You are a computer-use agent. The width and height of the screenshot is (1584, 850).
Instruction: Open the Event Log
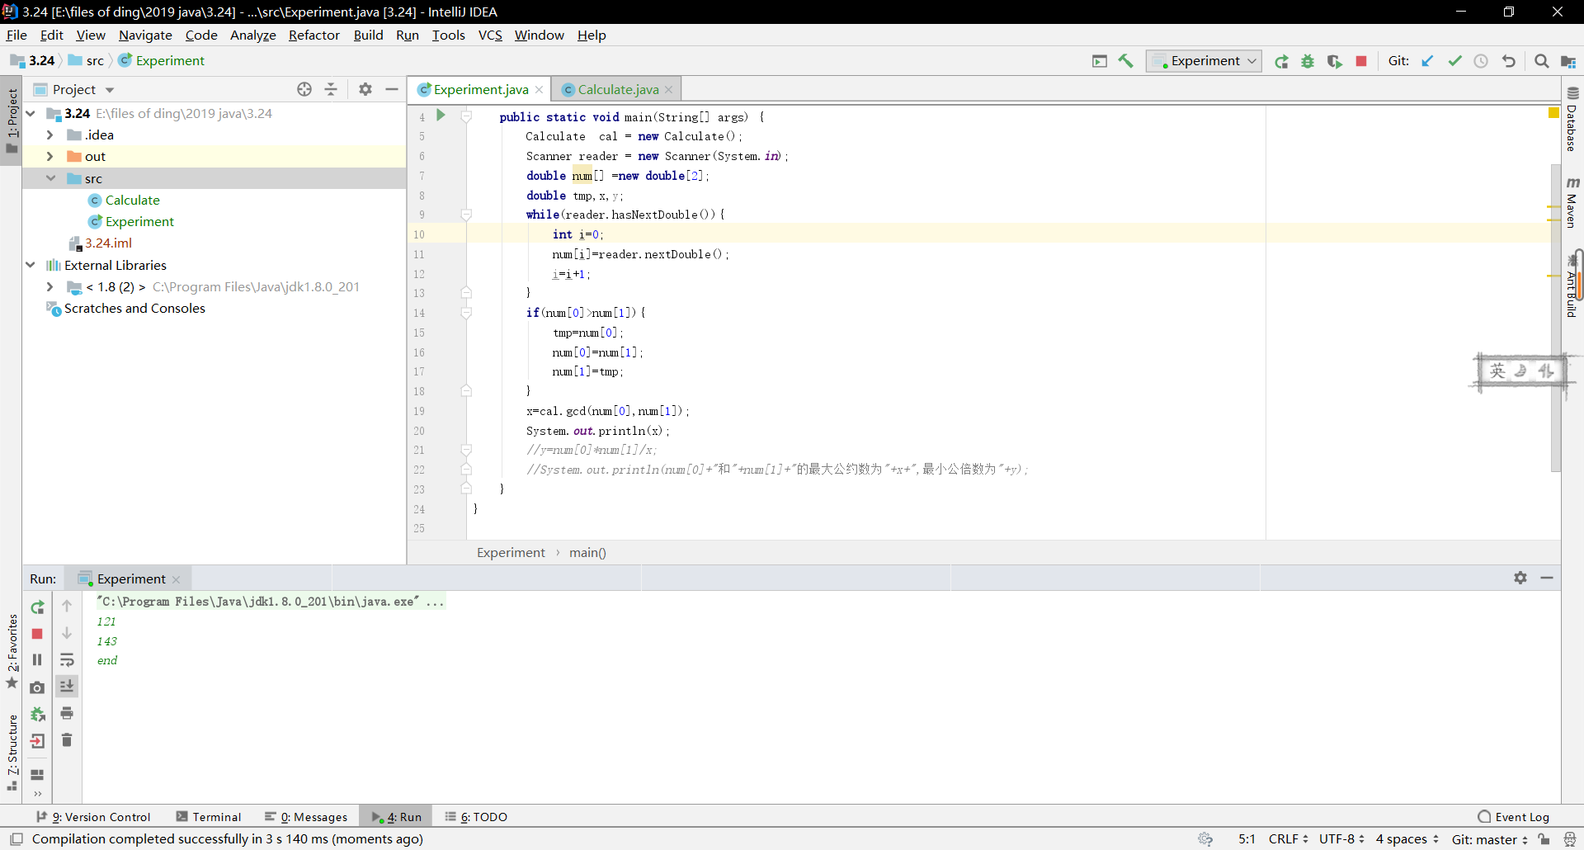[1514, 816]
